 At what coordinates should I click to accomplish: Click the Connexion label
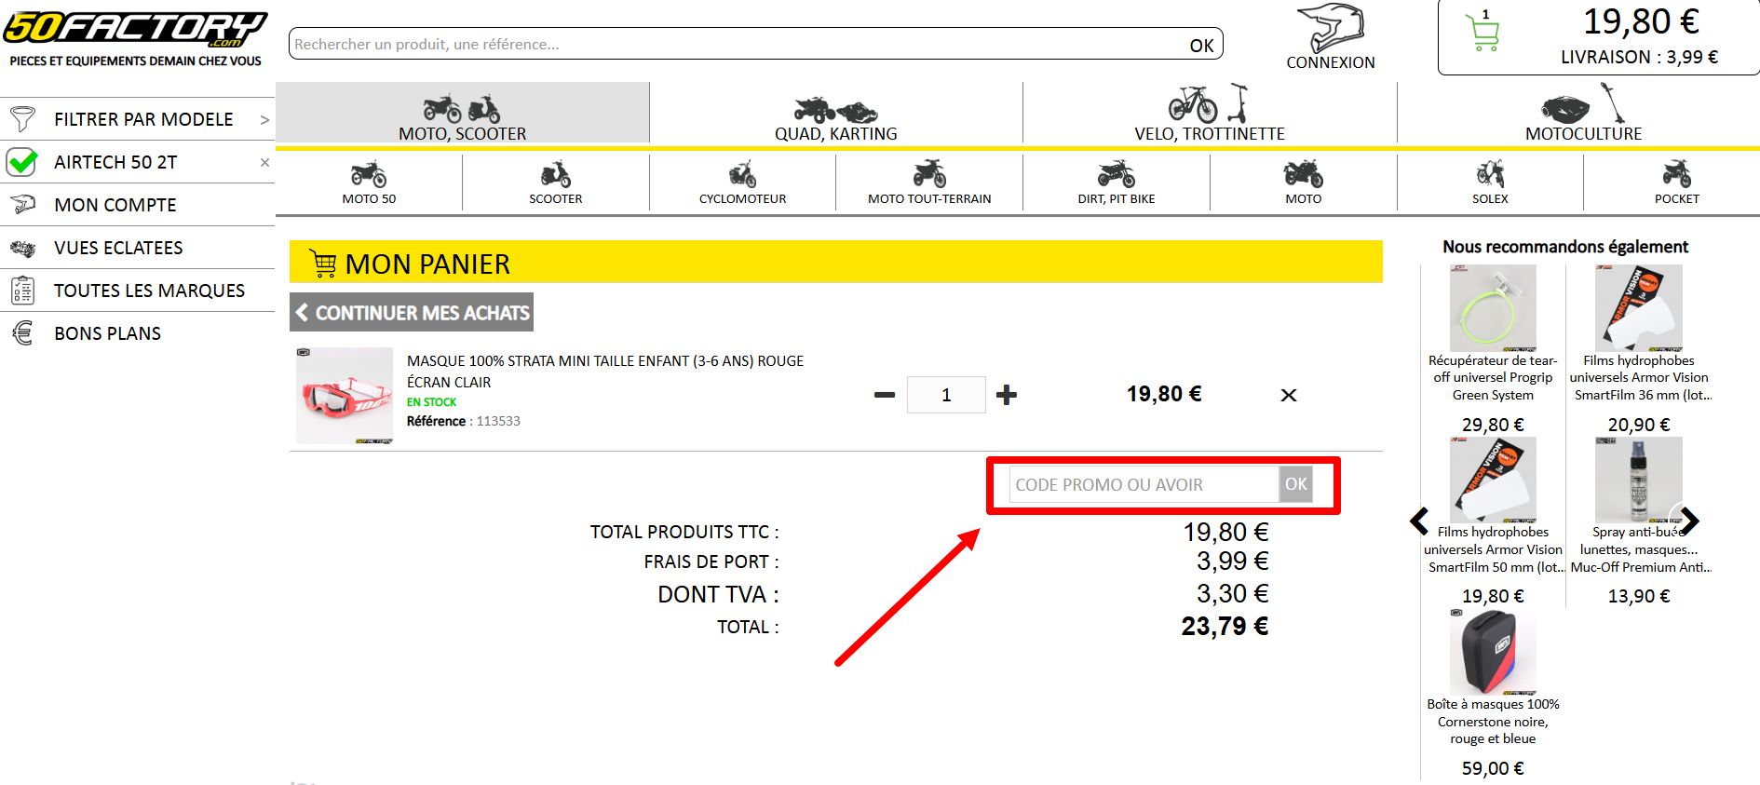click(x=1330, y=62)
